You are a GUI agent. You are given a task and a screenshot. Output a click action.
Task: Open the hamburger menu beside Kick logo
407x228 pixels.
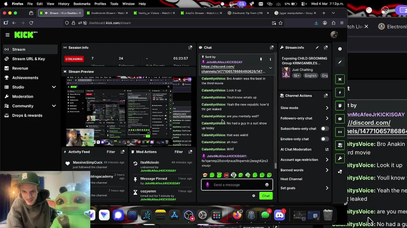8,35
